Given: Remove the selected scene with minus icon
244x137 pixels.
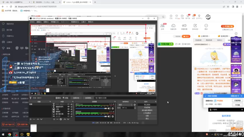Looking at the screenshot, I should point(34,119).
